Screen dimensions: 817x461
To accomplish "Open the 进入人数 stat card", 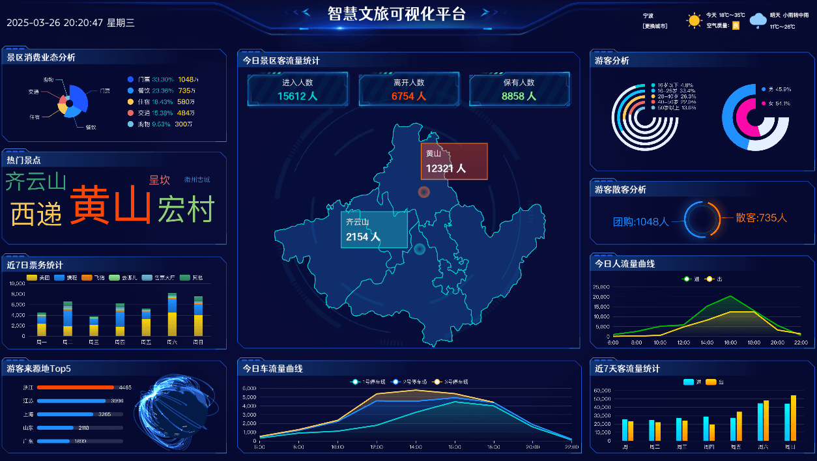I will (x=298, y=89).
